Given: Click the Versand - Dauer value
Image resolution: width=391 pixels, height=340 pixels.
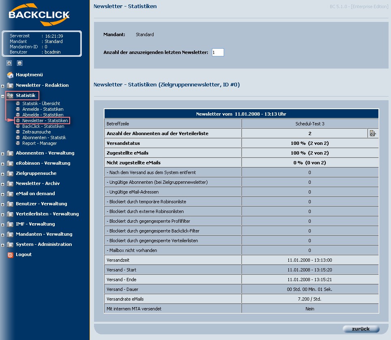Looking at the screenshot, I should 310,289.
